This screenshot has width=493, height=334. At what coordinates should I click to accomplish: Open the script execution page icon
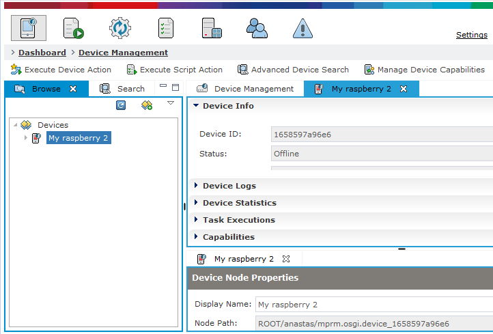[74, 28]
